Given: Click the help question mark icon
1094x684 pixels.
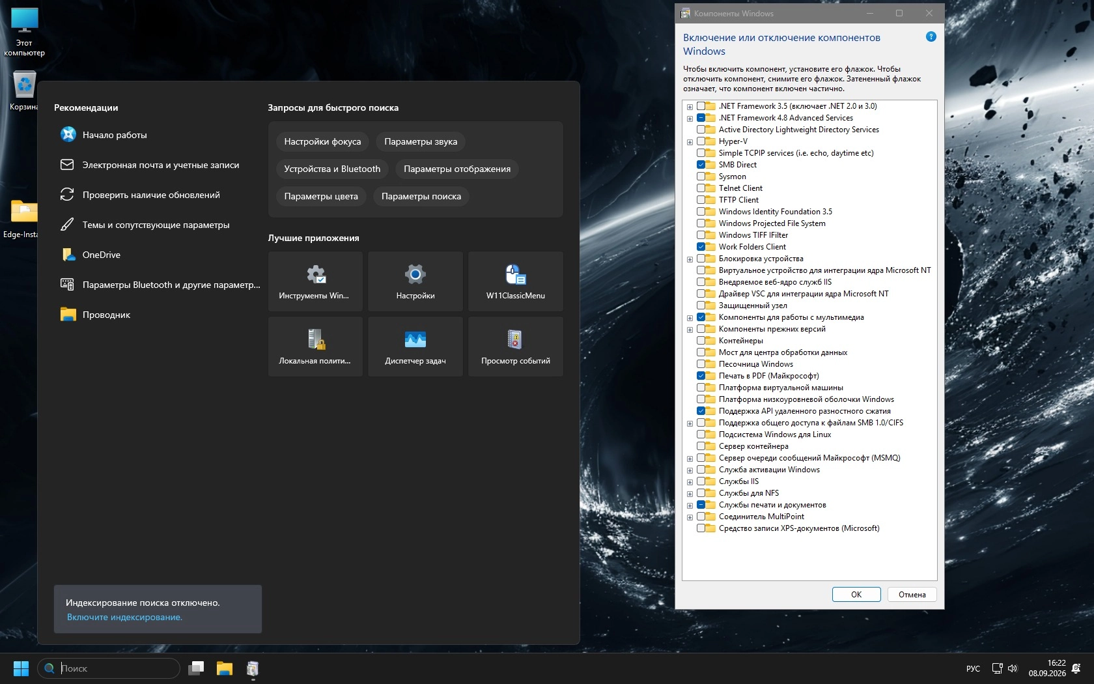Looking at the screenshot, I should pyautogui.click(x=931, y=36).
